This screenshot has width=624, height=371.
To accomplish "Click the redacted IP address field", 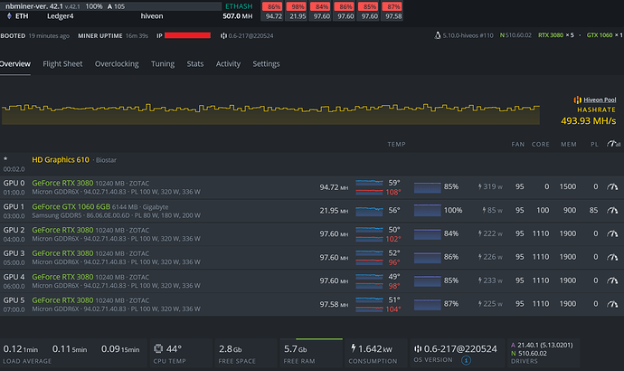I will [187, 35].
